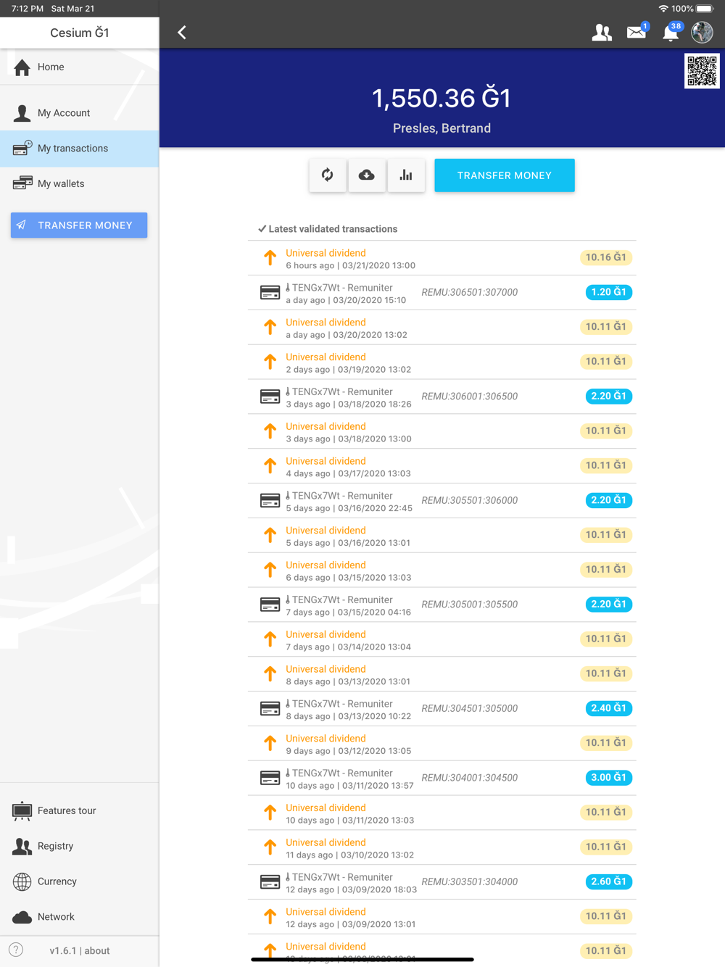Click comment REMU:306001:306500
Screen dimensions: 725x967
pos(470,397)
